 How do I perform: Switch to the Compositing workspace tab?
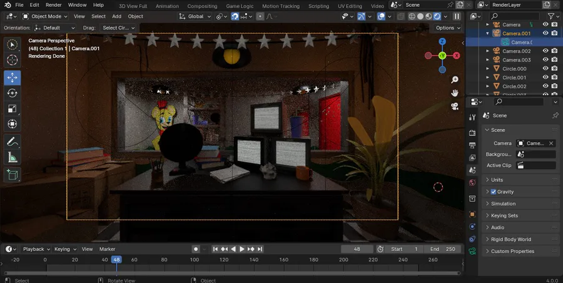[x=202, y=6]
